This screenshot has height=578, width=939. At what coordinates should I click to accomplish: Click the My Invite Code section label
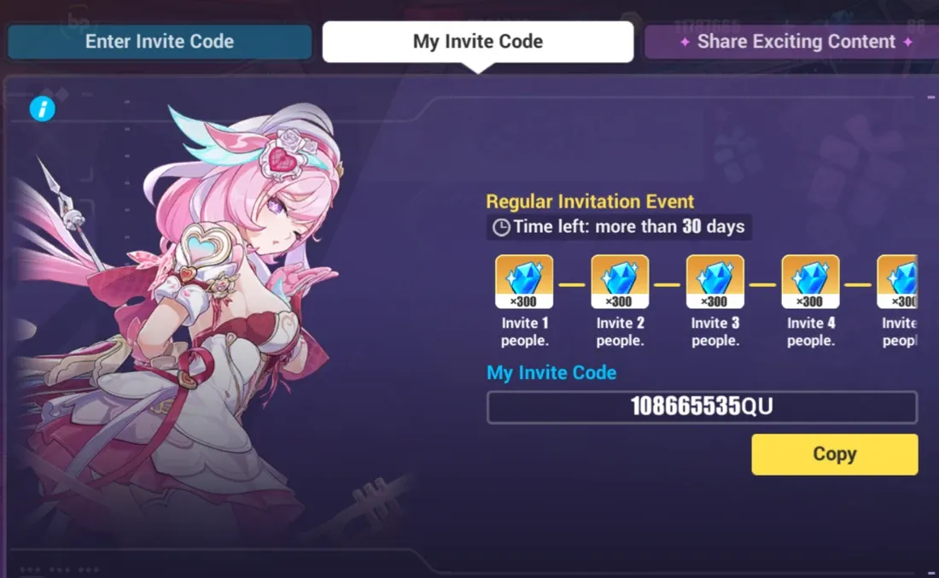551,372
